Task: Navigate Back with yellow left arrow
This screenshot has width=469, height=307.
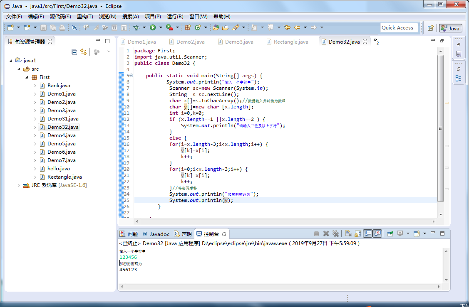Action: [x=297, y=27]
